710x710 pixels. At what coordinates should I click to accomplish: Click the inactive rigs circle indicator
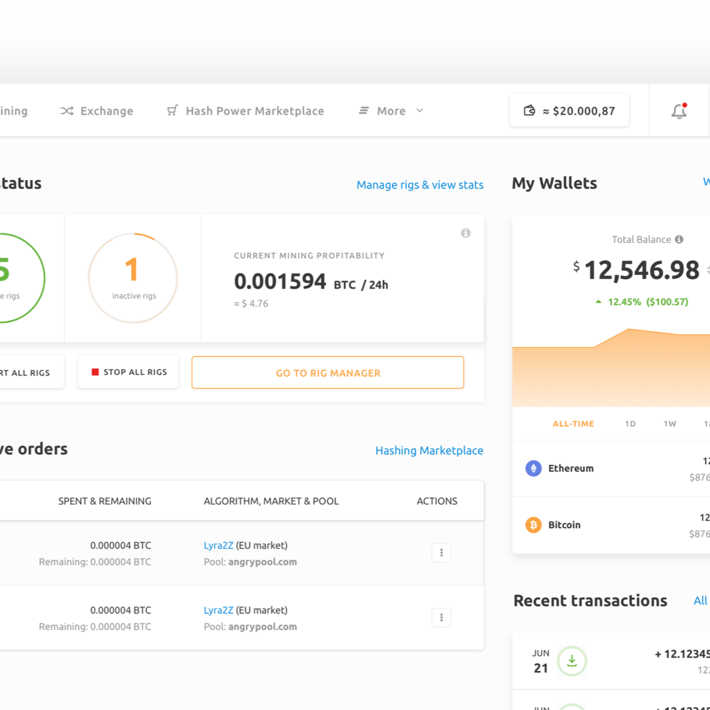[133, 278]
